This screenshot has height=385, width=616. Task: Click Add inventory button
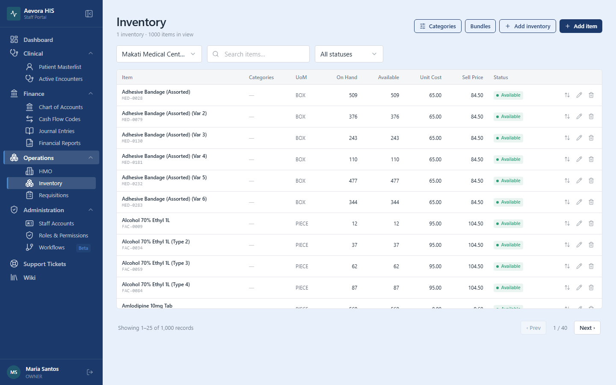tap(527, 26)
